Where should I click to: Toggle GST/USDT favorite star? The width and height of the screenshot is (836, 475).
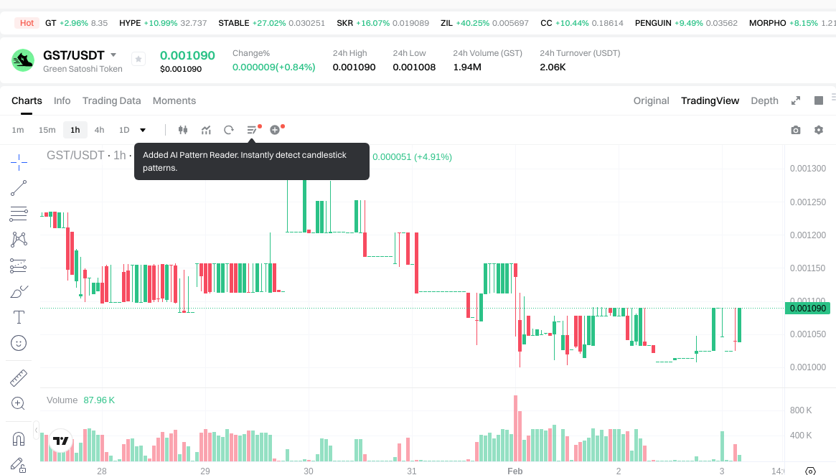[138, 60]
